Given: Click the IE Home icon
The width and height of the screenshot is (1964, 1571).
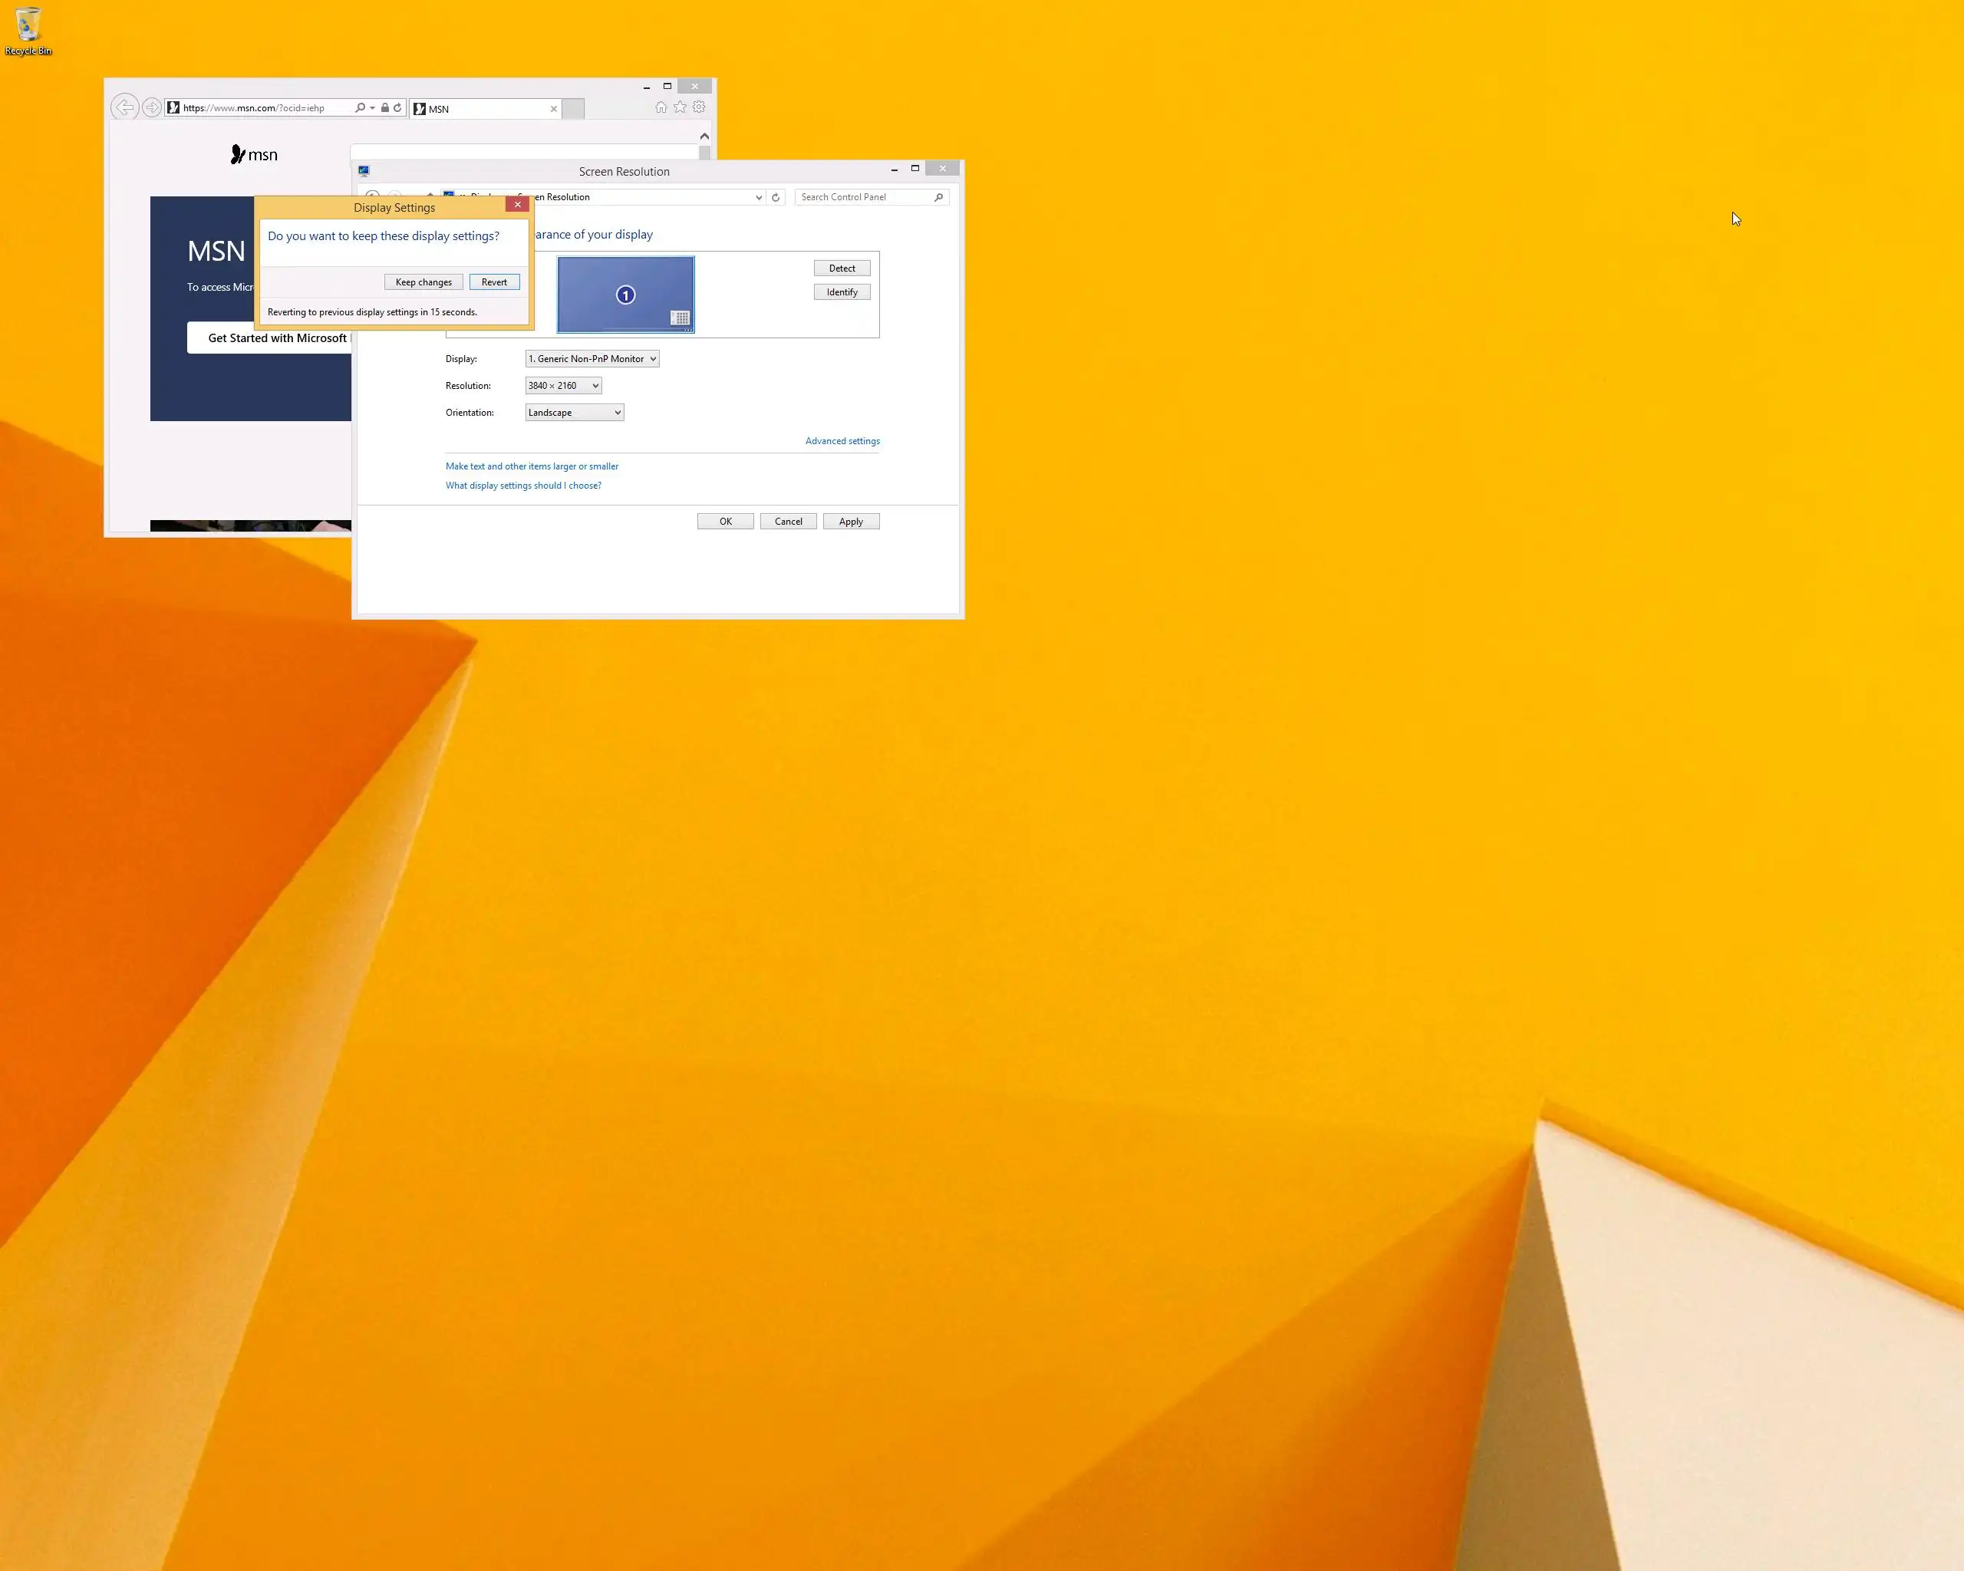Looking at the screenshot, I should pos(661,107).
